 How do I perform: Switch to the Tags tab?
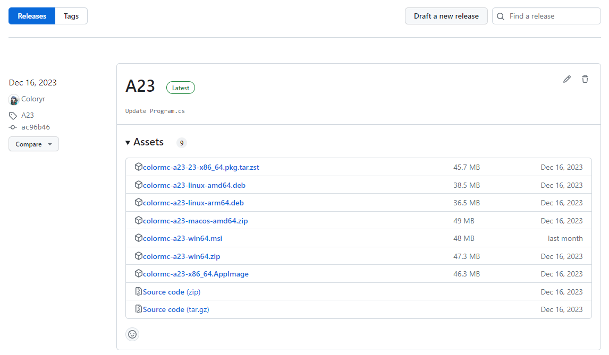tap(71, 16)
